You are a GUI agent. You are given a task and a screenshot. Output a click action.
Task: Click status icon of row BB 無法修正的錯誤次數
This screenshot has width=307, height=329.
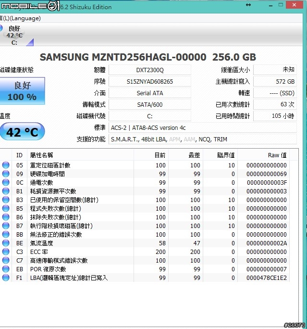click(x=6, y=234)
